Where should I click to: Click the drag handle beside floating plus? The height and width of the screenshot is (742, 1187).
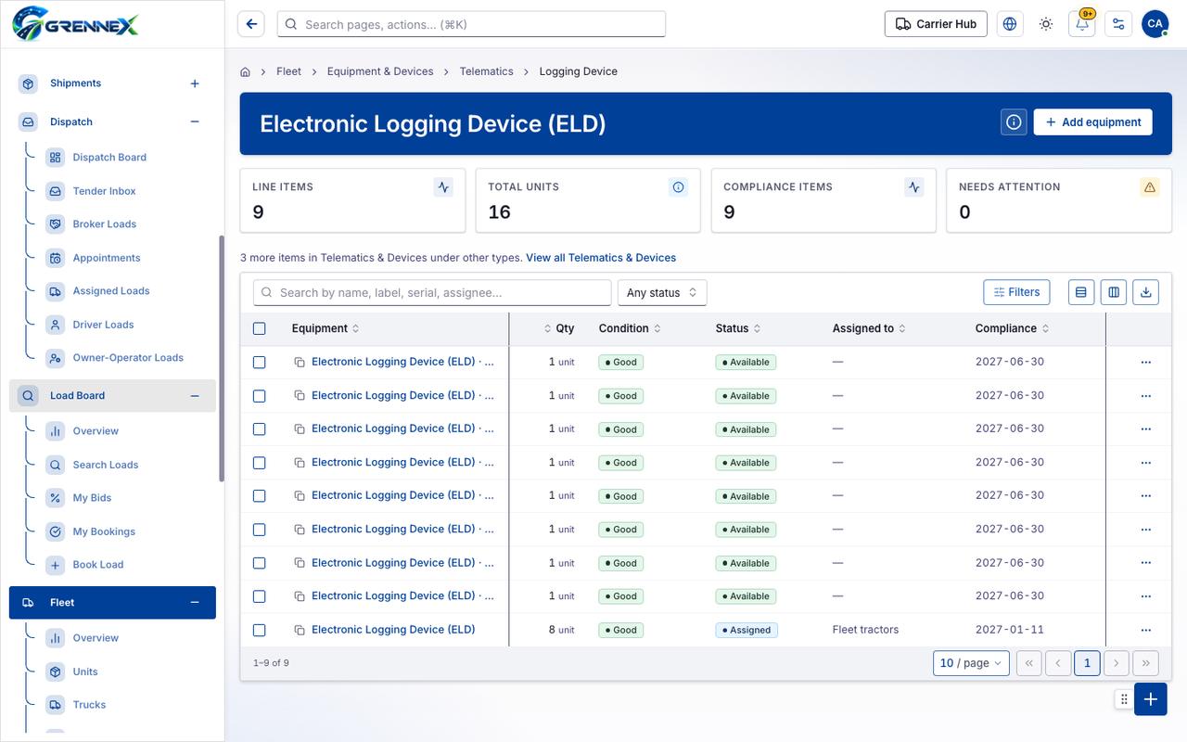point(1124,699)
